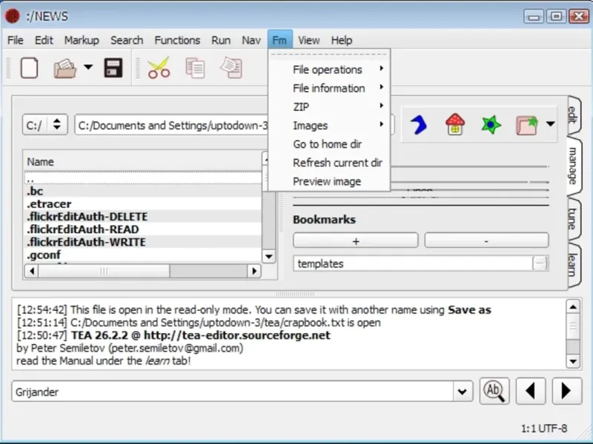Create a new blank document
The image size is (593, 444).
click(x=29, y=68)
